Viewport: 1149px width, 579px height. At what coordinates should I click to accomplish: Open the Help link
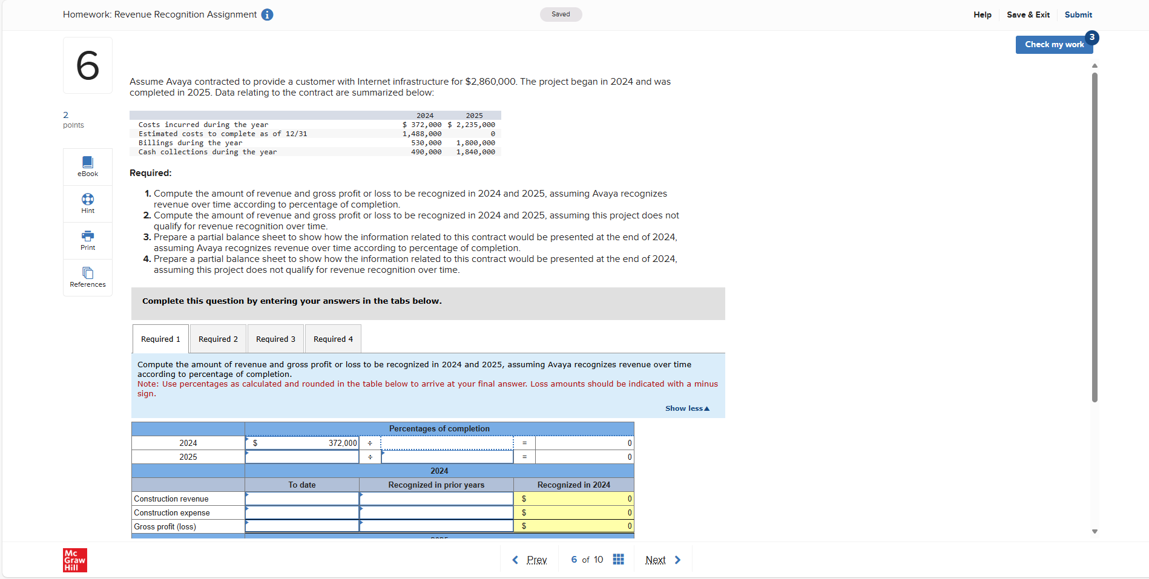(x=982, y=15)
